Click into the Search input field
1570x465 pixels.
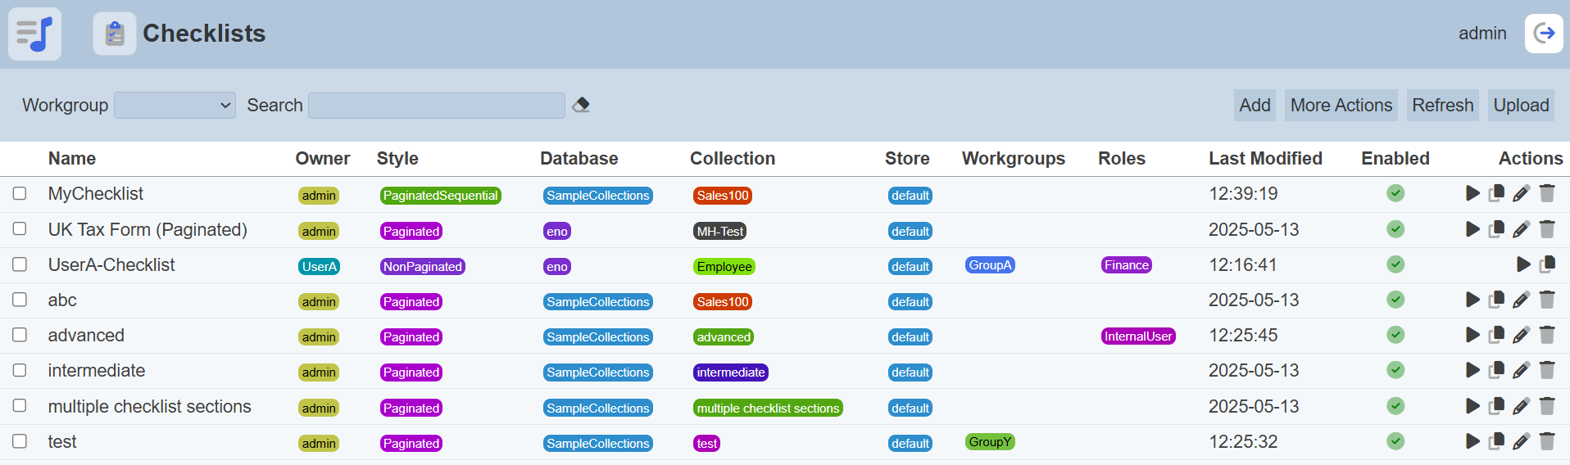436,106
